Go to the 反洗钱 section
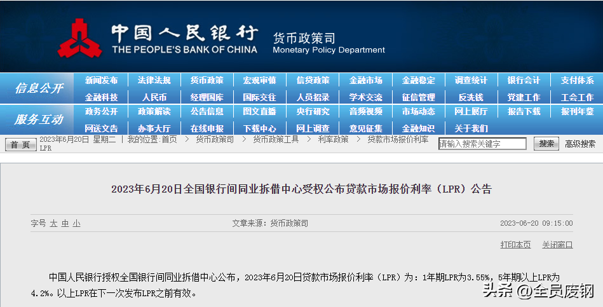Screen dimensions: 603x307 click(x=471, y=97)
